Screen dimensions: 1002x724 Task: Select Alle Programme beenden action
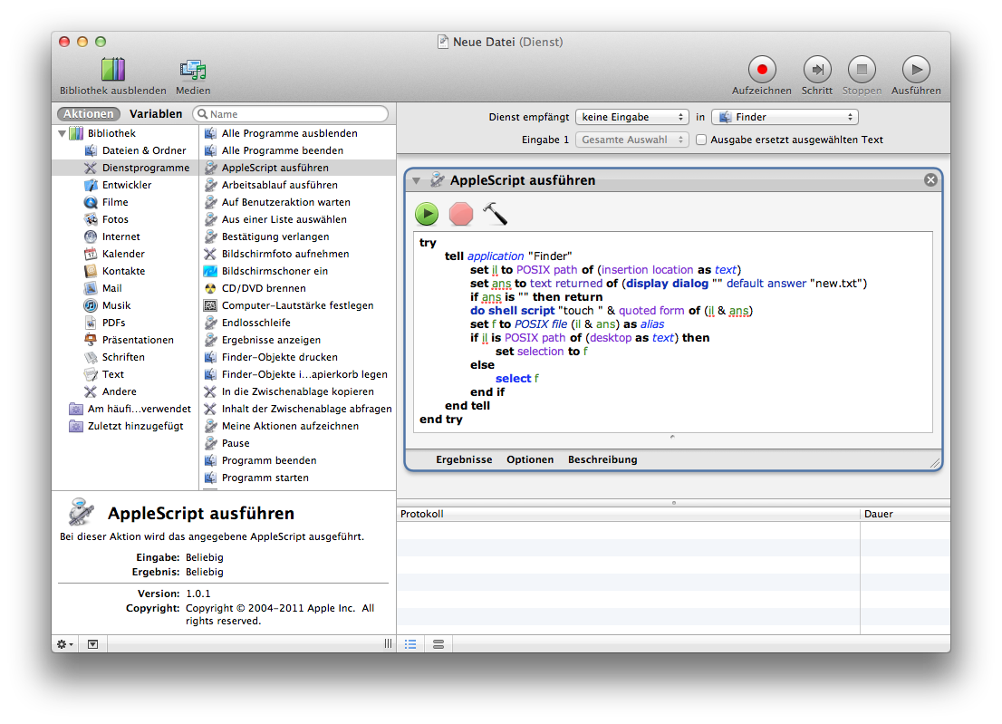(298, 150)
